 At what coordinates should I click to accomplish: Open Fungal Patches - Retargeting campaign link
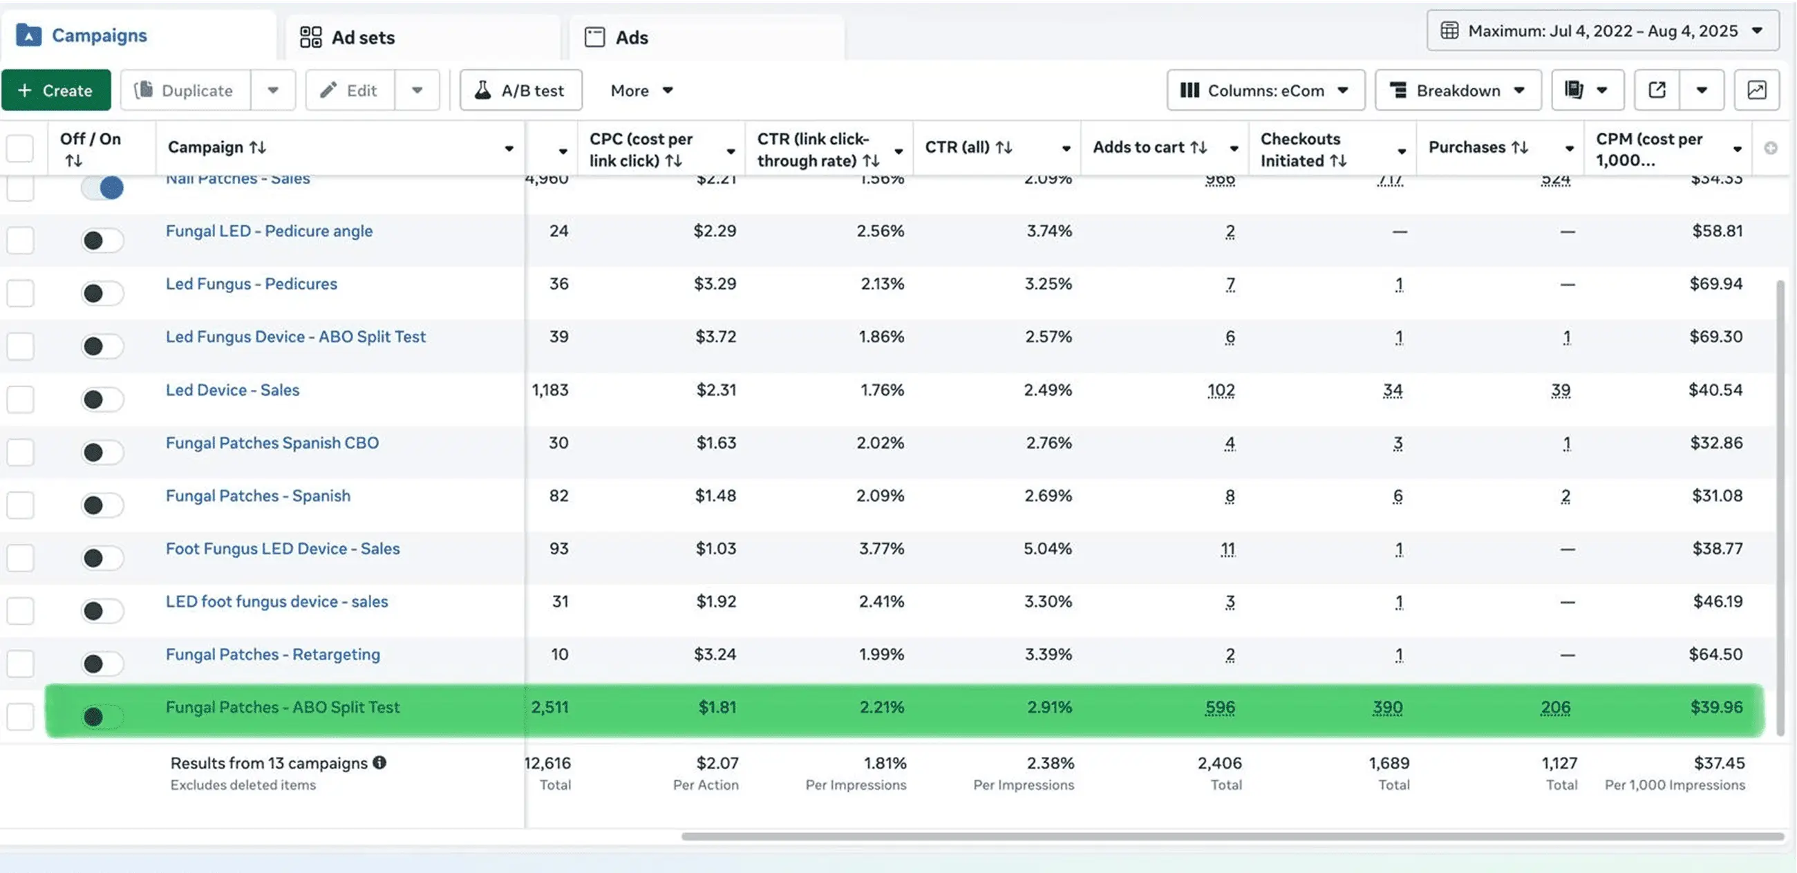(x=273, y=655)
